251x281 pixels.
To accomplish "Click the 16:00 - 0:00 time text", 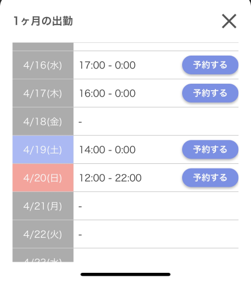I will pyautogui.click(x=107, y=93).
